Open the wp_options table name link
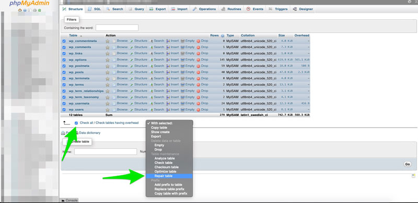 [77, 60]
